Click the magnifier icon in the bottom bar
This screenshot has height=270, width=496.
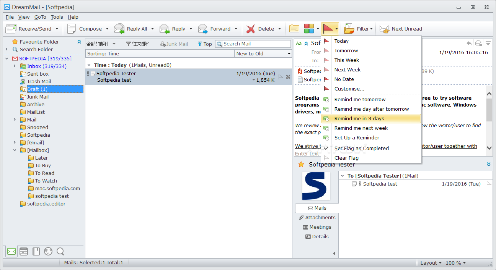coord(60,251)
